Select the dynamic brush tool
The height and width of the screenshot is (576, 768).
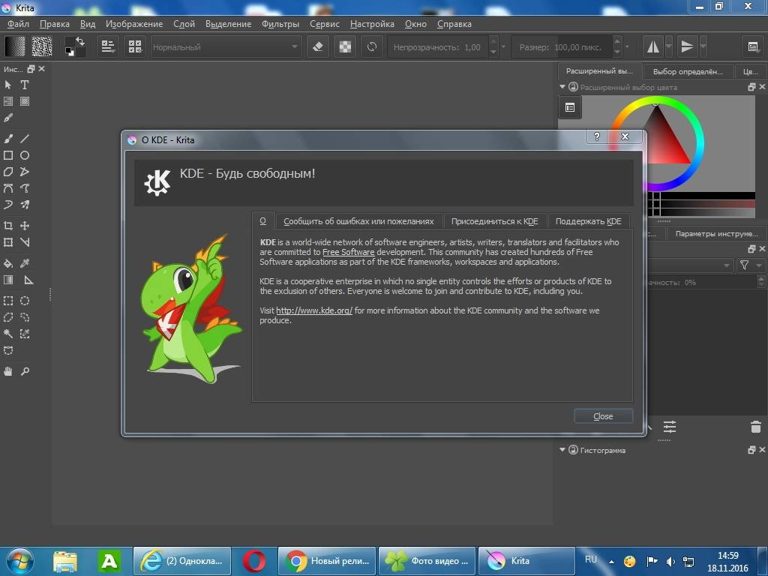coord(7,205)
